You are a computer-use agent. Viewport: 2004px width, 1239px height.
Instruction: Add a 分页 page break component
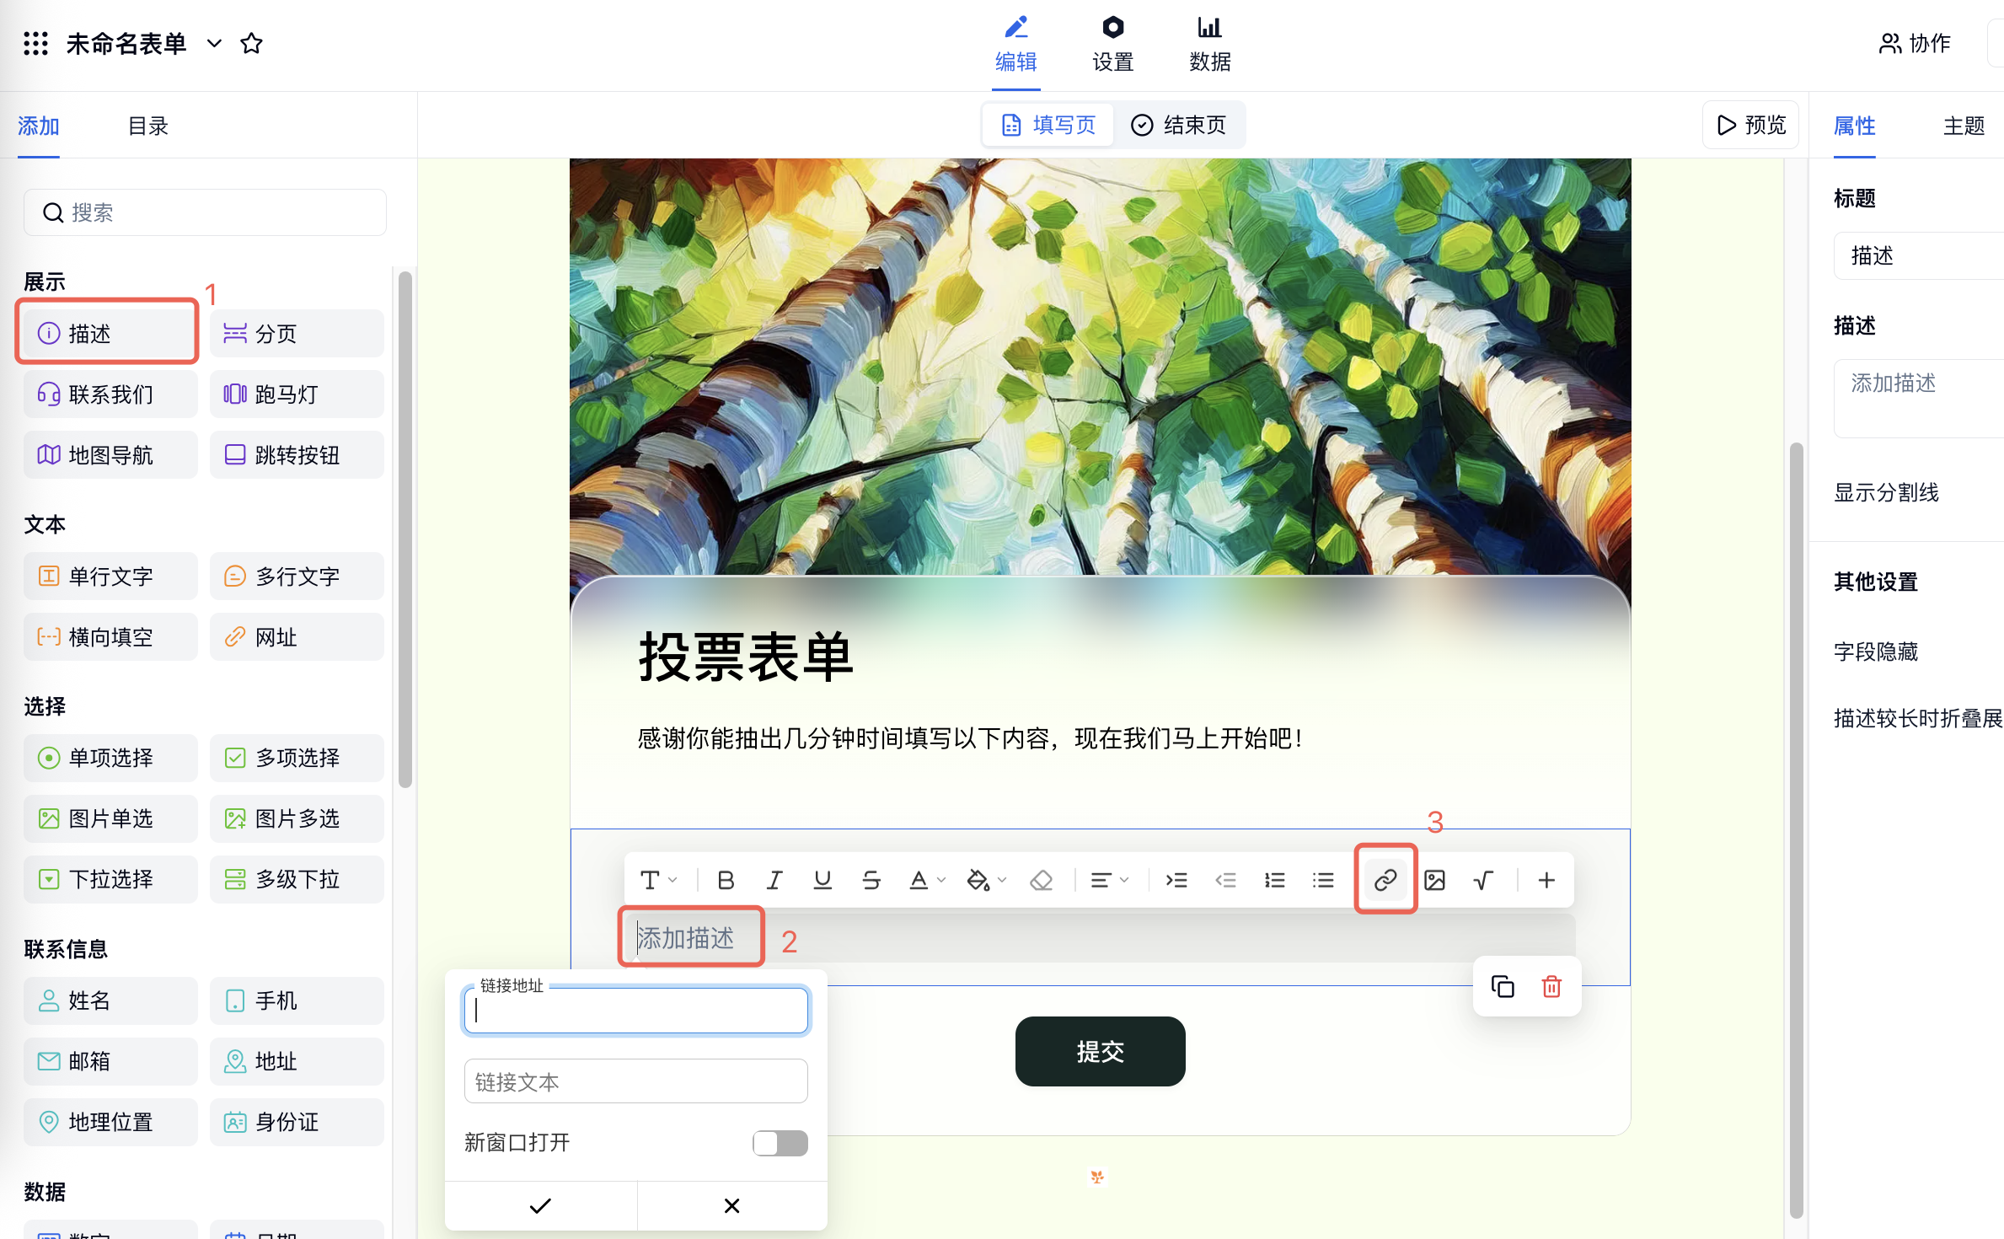(297, 334)
